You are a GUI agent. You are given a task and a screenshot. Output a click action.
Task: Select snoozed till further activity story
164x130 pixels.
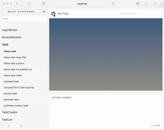point(19,87)
